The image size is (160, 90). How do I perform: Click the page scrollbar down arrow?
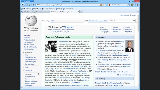pyautogui.click(x=138, y=86)
